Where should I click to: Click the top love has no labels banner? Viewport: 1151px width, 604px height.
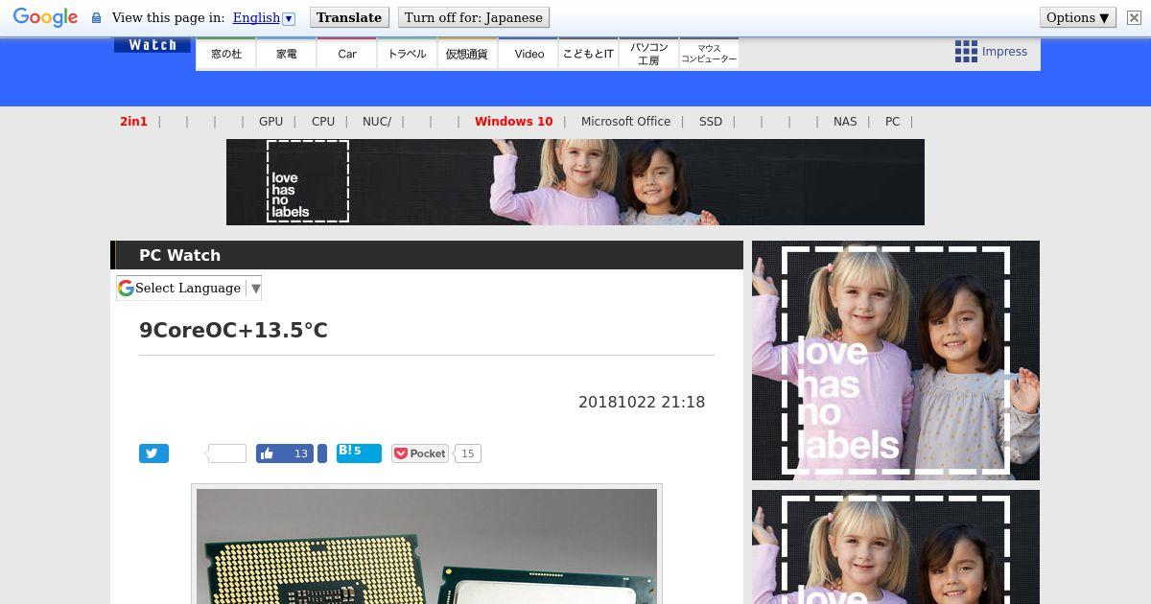(575, 182)
